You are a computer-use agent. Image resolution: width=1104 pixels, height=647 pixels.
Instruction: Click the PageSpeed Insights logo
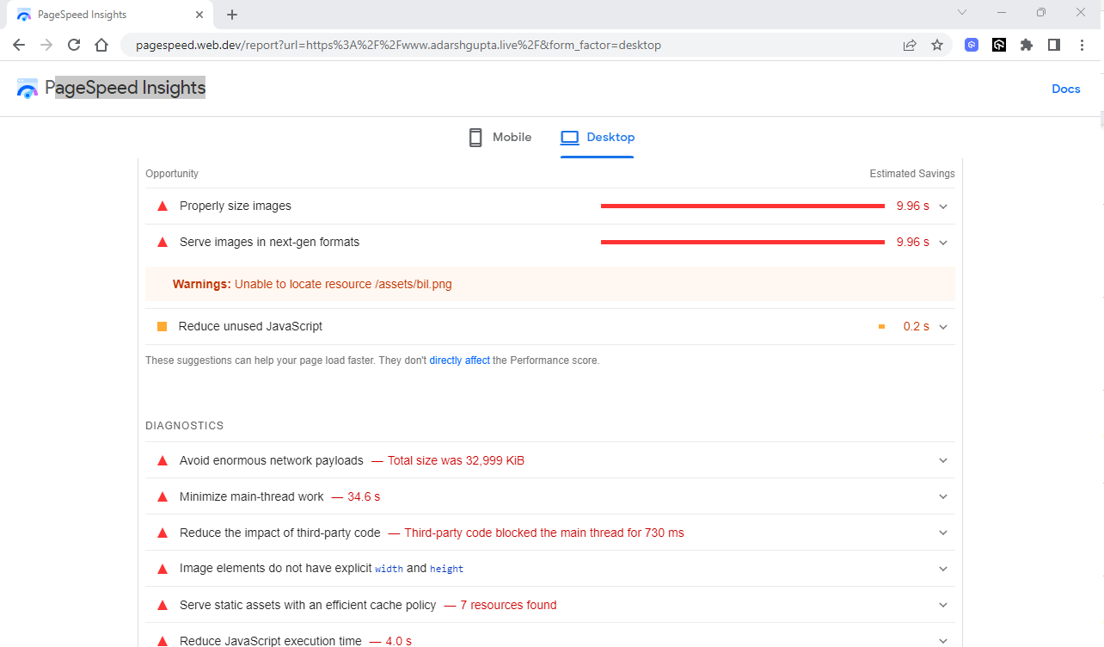coord(27,88)
